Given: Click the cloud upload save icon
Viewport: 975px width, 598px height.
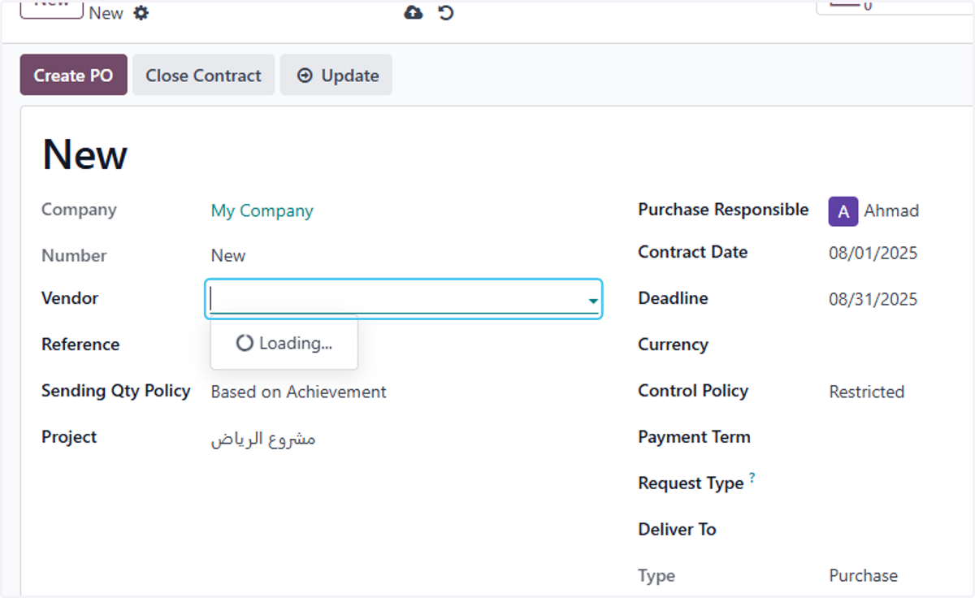Looking at the screenshot, I should click(x=414, y=12).
